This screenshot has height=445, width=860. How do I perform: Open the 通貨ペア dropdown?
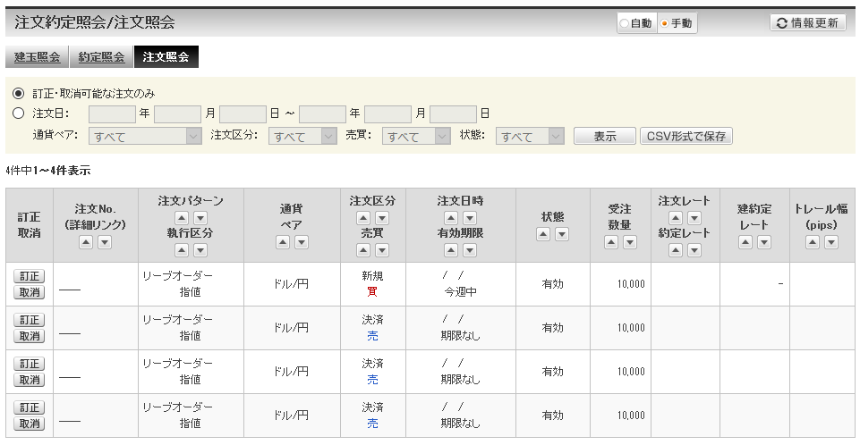click(146, 137)
